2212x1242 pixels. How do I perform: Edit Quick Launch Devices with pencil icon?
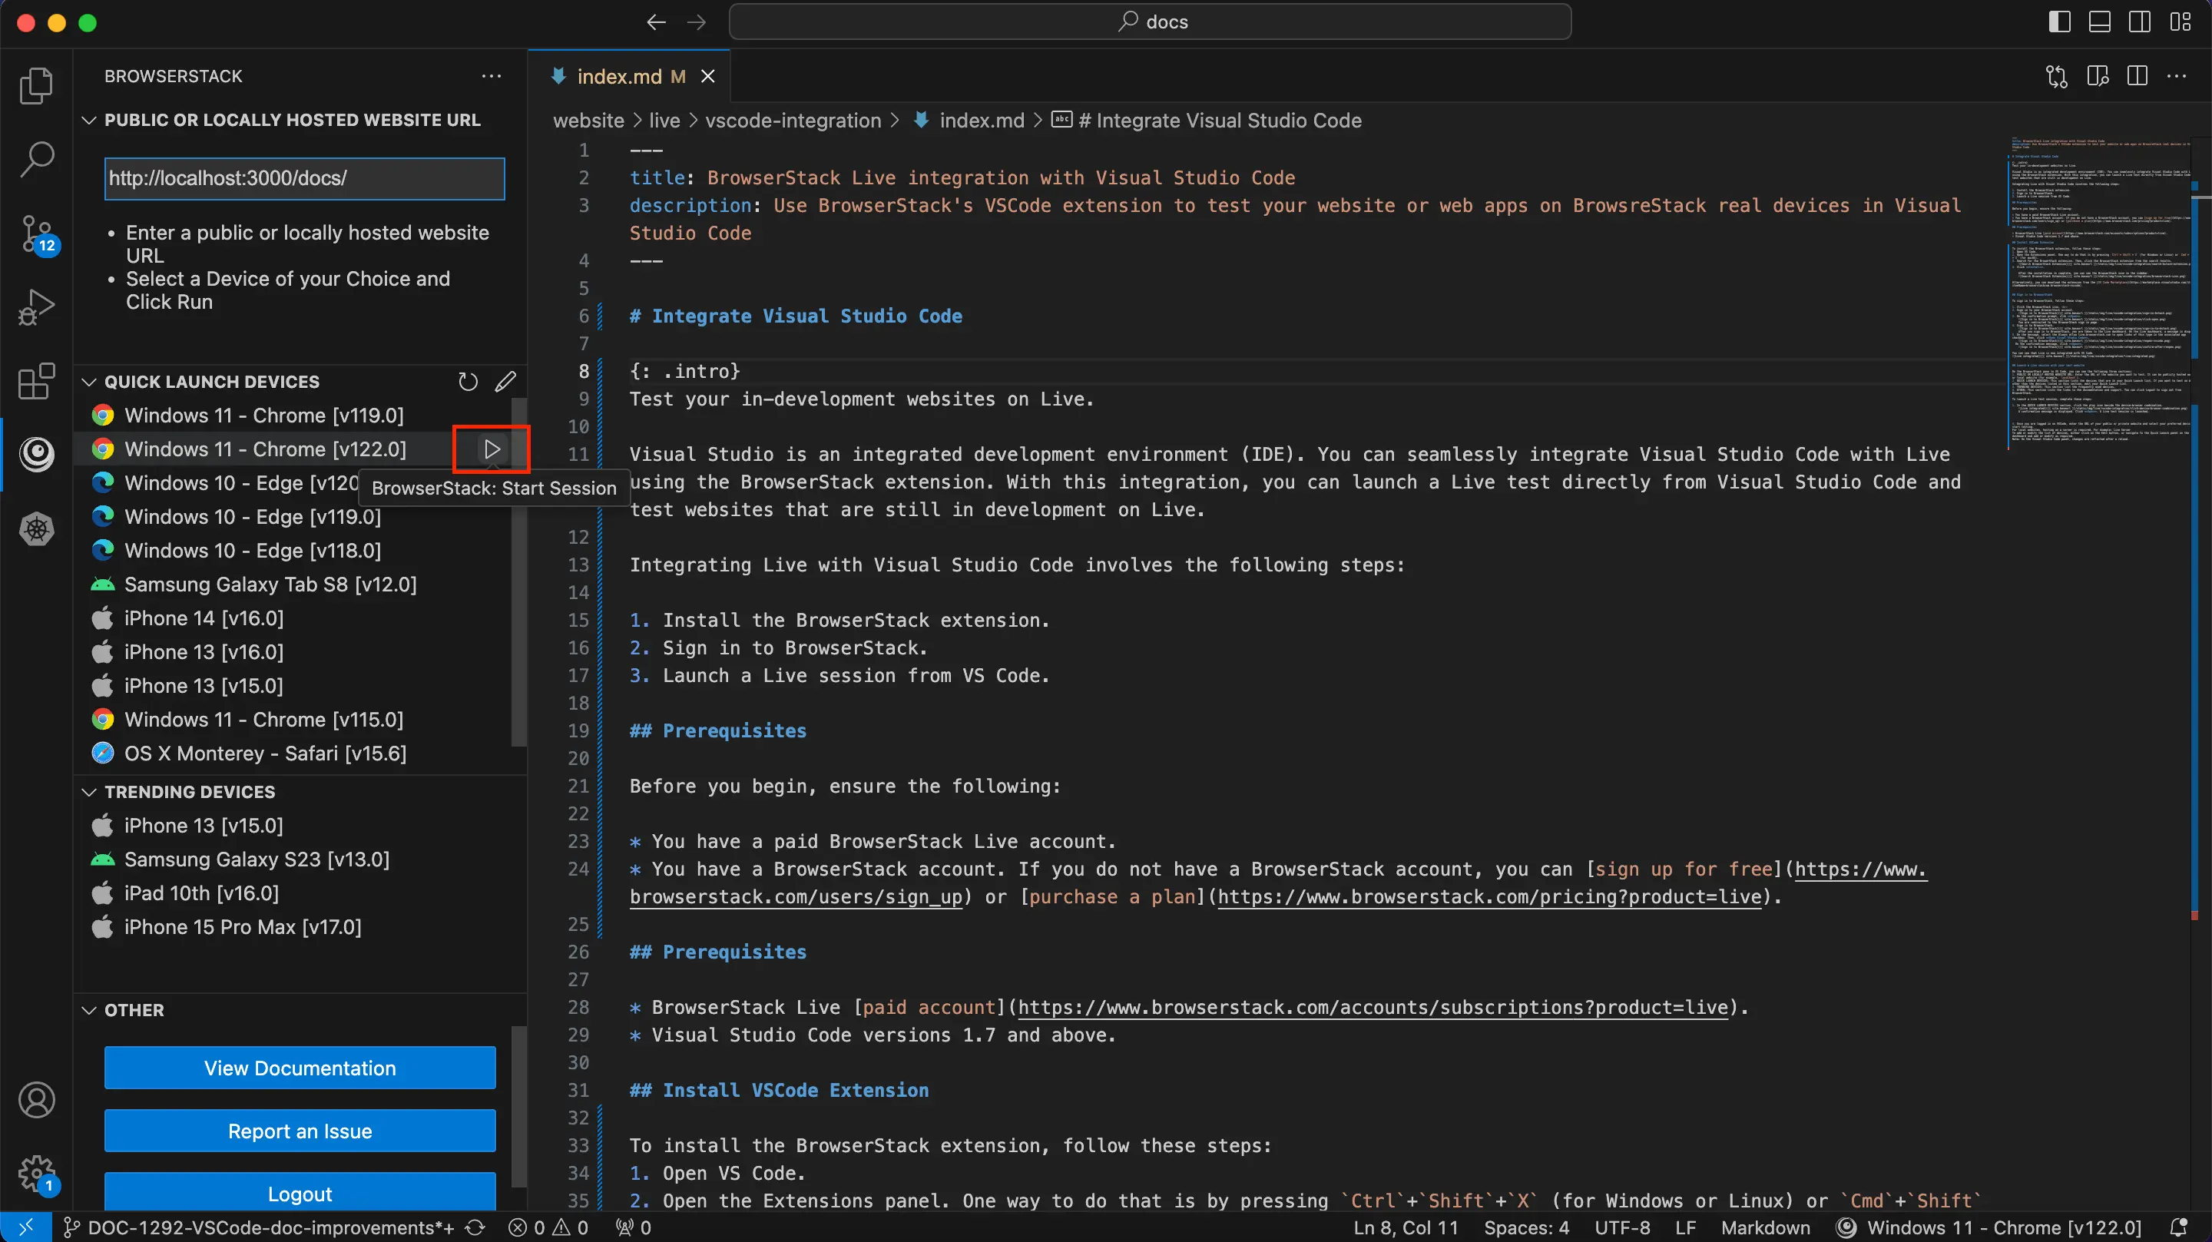(506, 382)
